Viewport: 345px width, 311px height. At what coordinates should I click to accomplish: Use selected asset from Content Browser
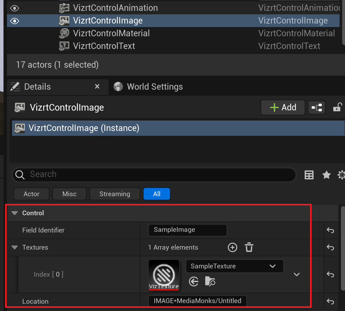coord(194,281)
